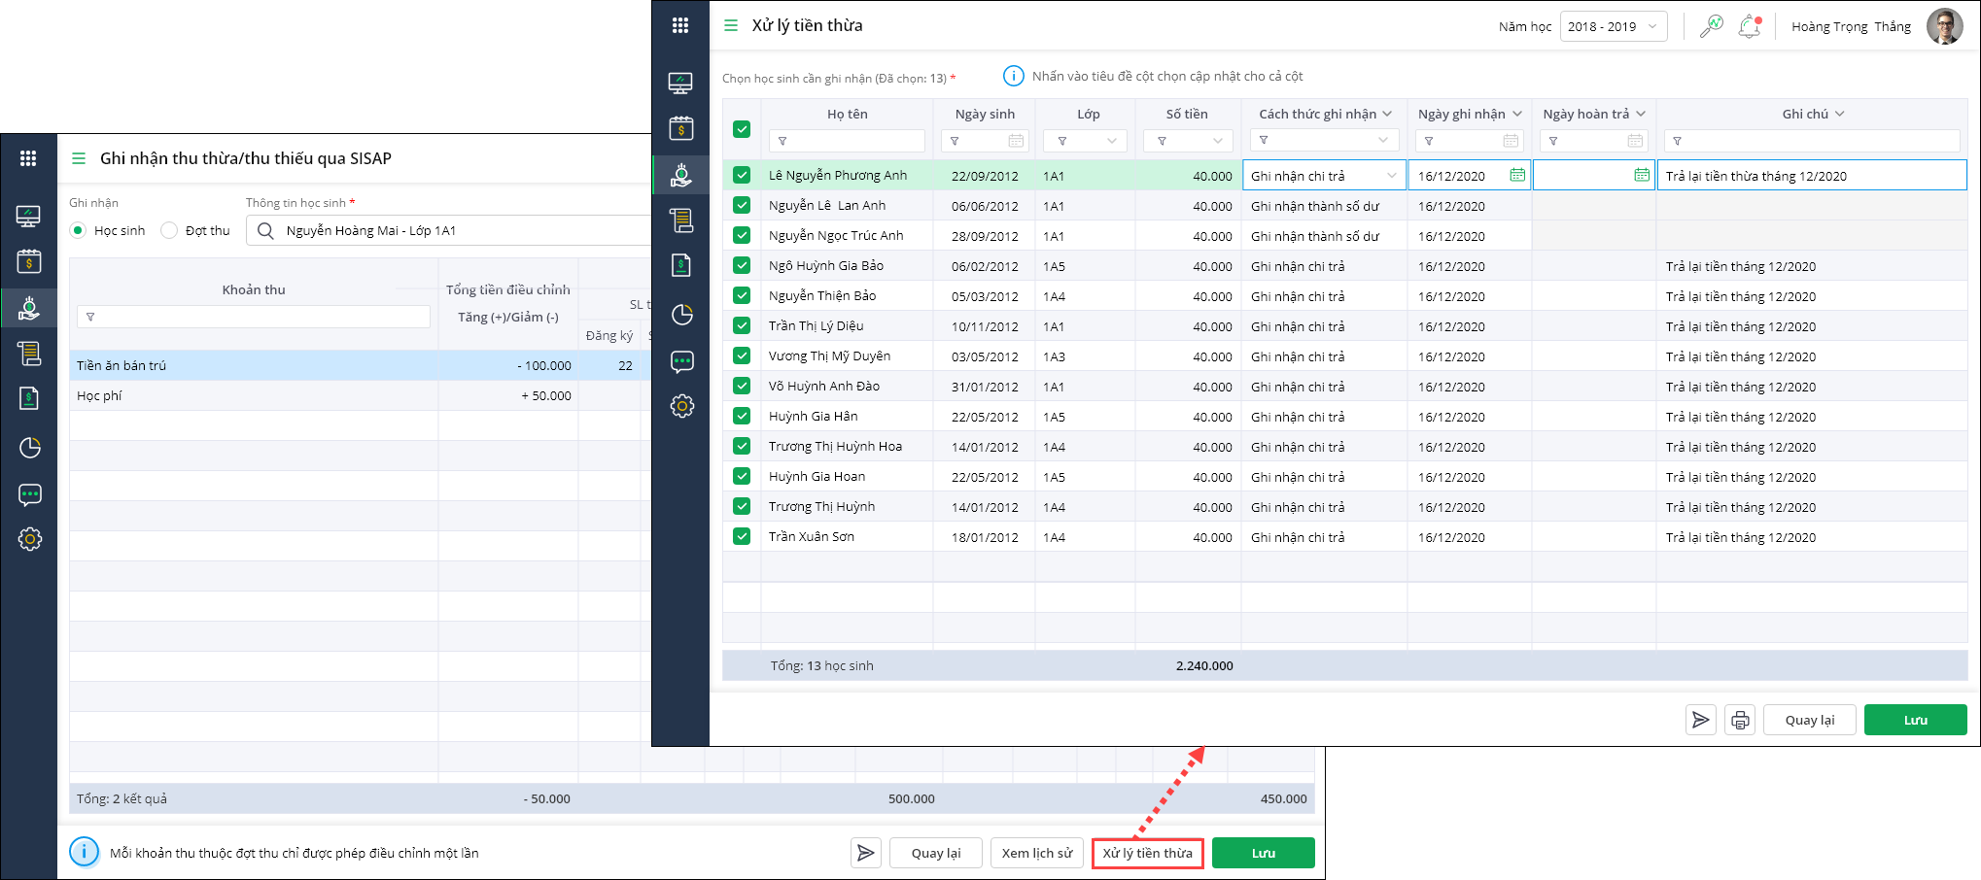1981x880 pixels.
Task: Open Lớp column filter dropdown
Action: click(1112, 141)
